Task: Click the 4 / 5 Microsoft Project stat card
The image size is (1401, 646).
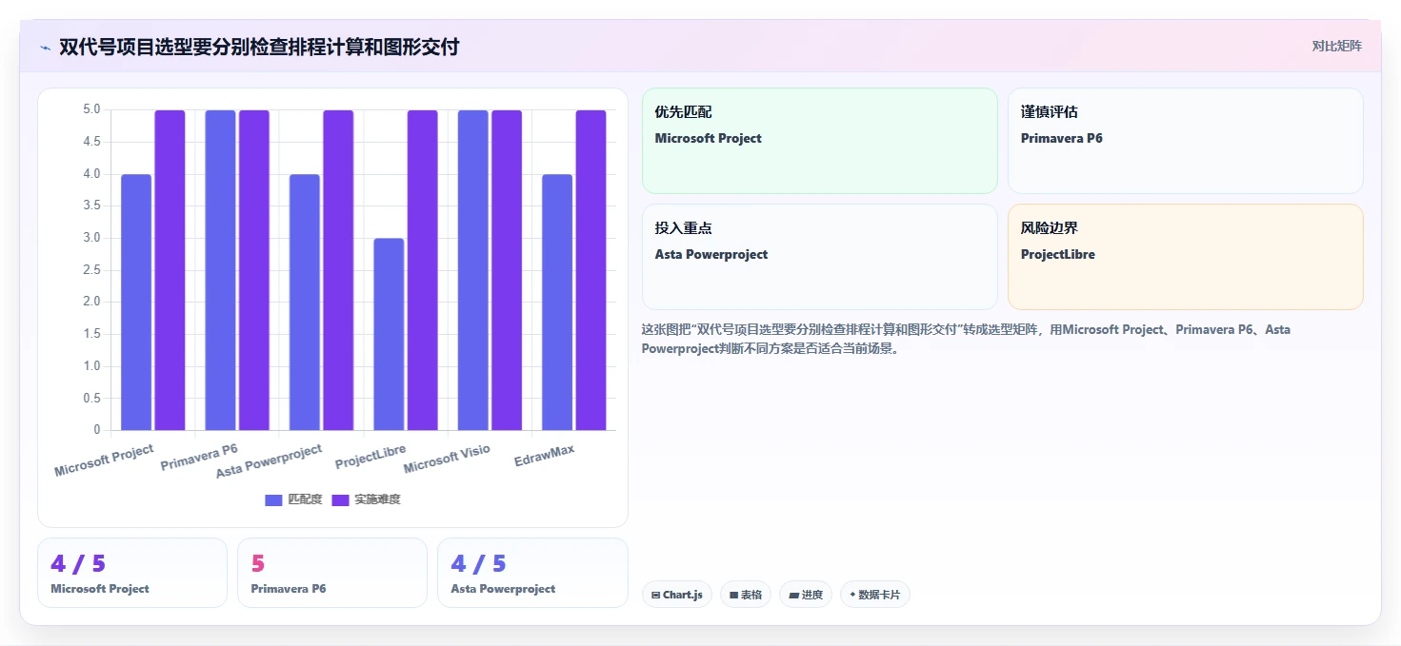Action: click(132, 573)
